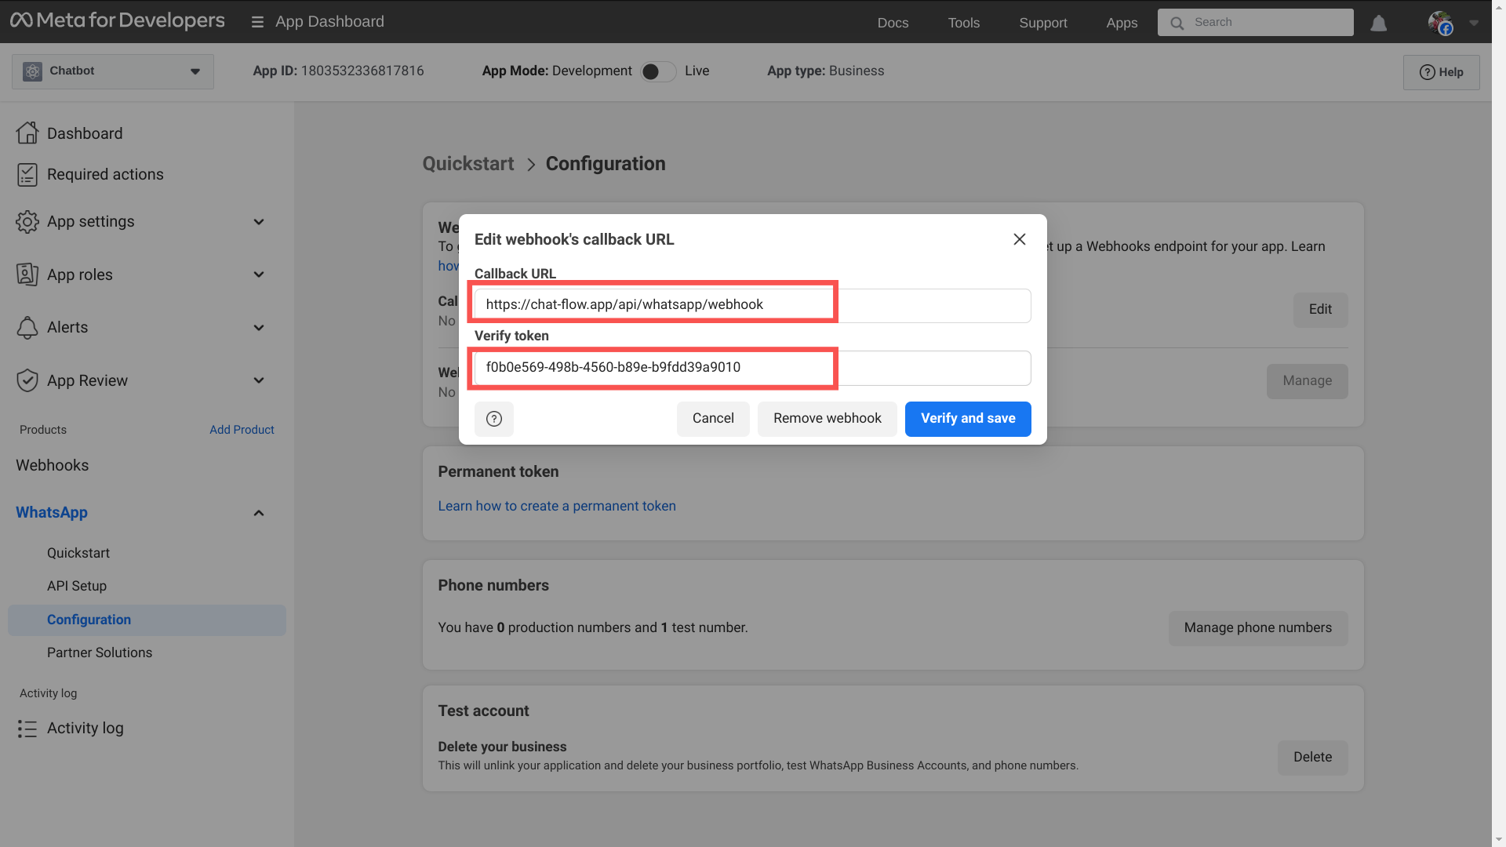Open the user profile avatar
The image size is (1506, 847).
[1440, 23]
